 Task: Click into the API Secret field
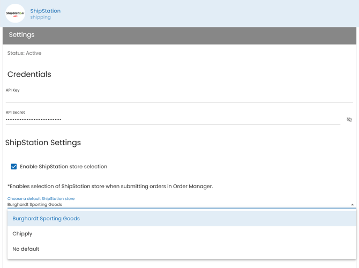click(x=173, y=120)
